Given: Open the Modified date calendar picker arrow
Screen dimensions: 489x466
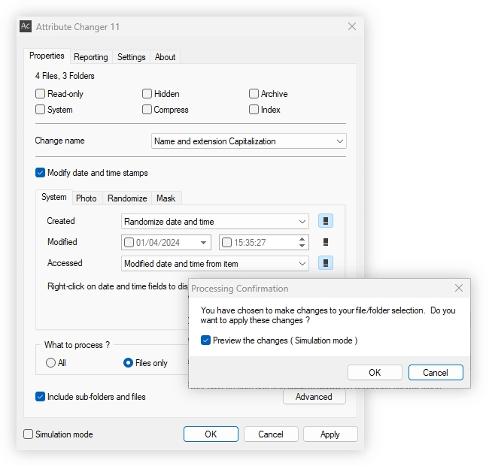Looking at the screenshot, I should click(x=204, y=243).
